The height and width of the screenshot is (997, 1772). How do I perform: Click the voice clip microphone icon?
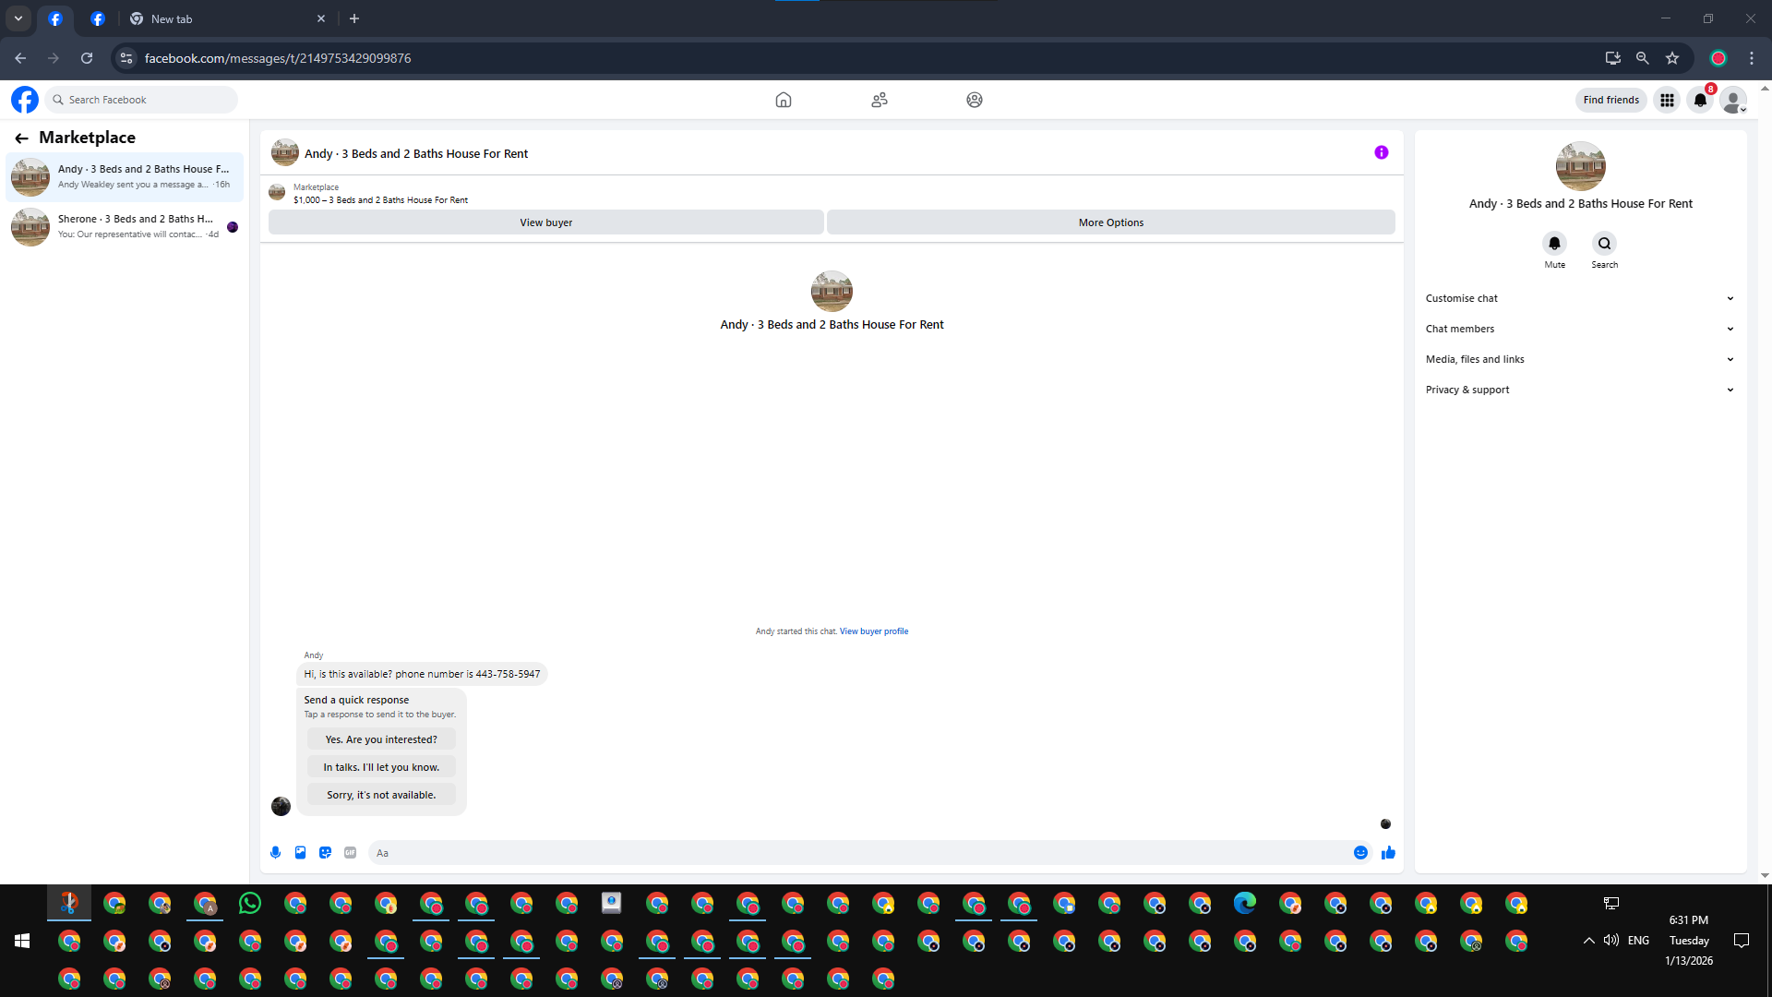click(275, 852)
